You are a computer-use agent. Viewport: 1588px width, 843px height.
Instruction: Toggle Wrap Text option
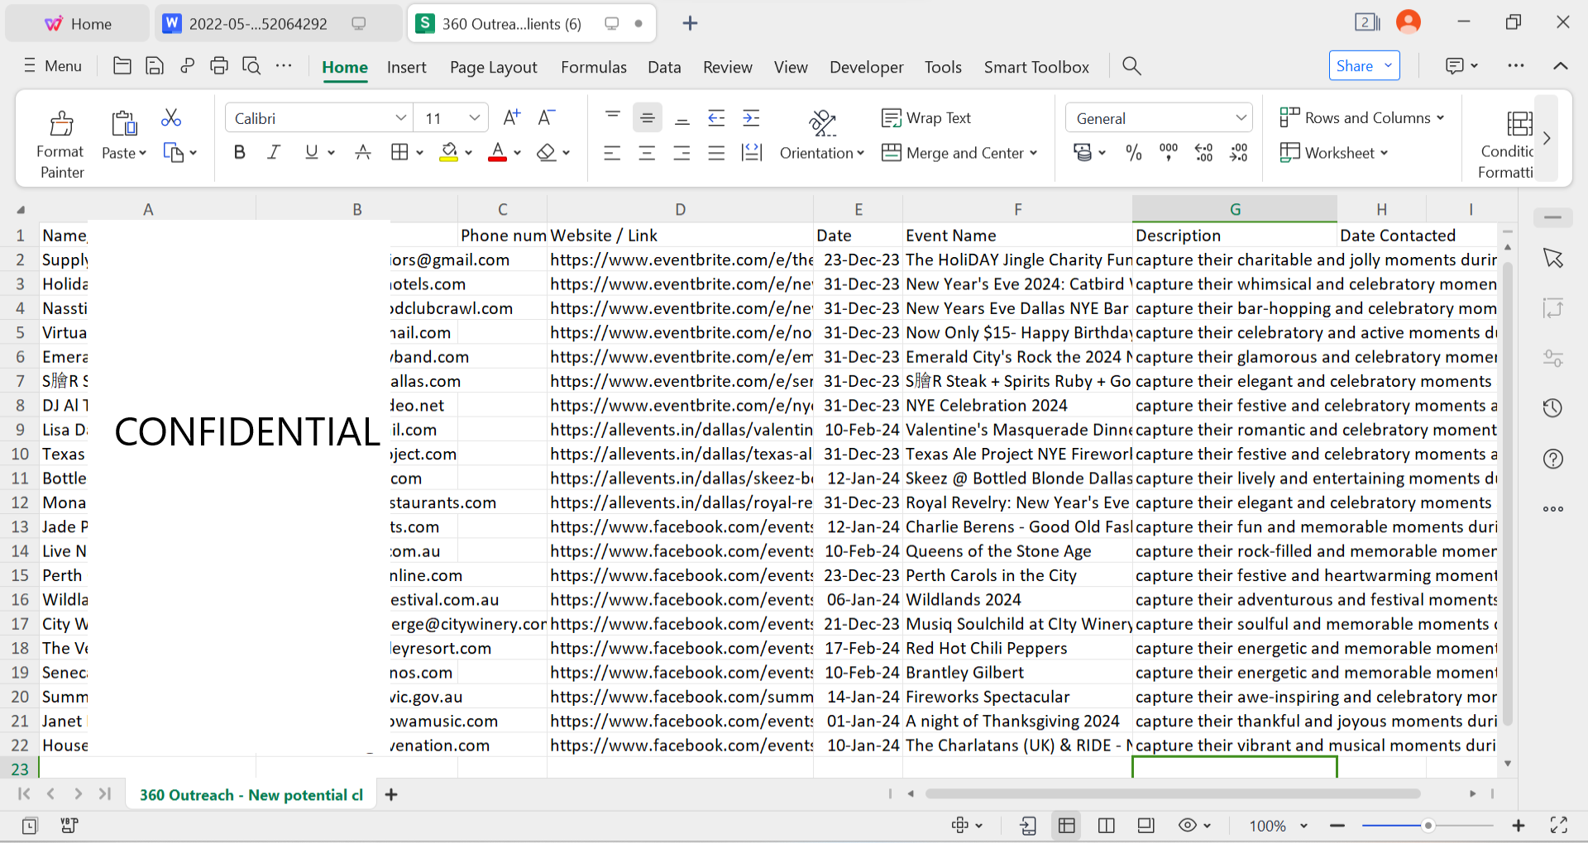click(x=926, y=118)
